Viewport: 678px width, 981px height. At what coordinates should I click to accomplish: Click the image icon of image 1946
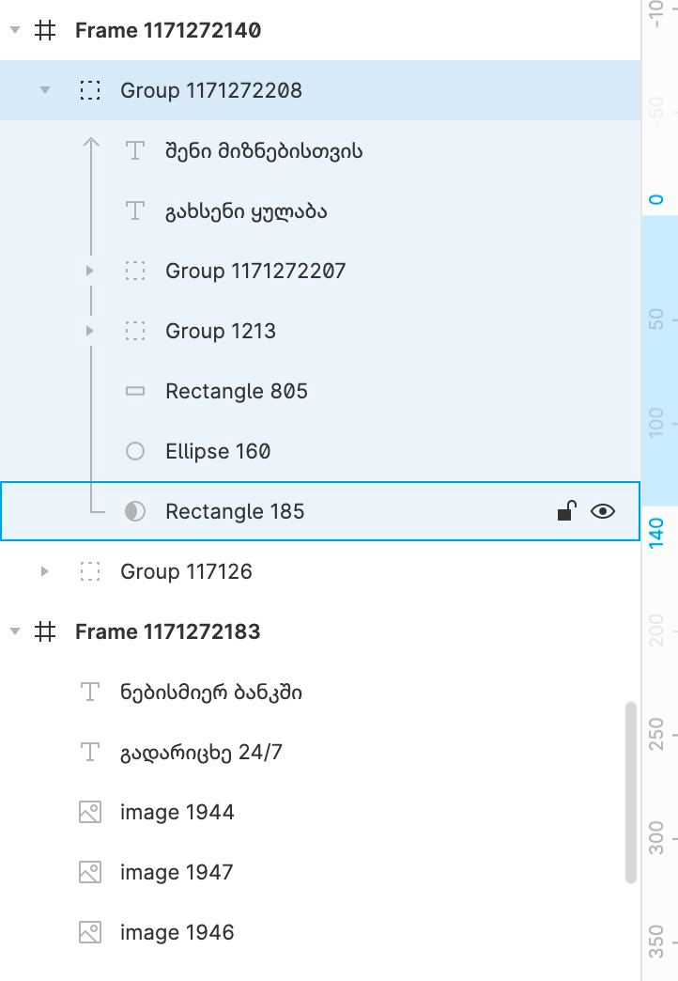click(x=90, y=932)
